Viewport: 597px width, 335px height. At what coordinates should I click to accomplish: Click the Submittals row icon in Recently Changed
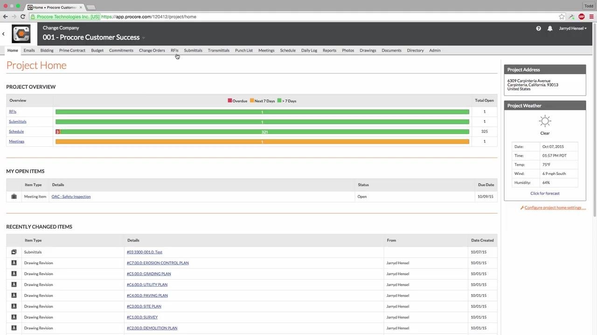(14, 252)
